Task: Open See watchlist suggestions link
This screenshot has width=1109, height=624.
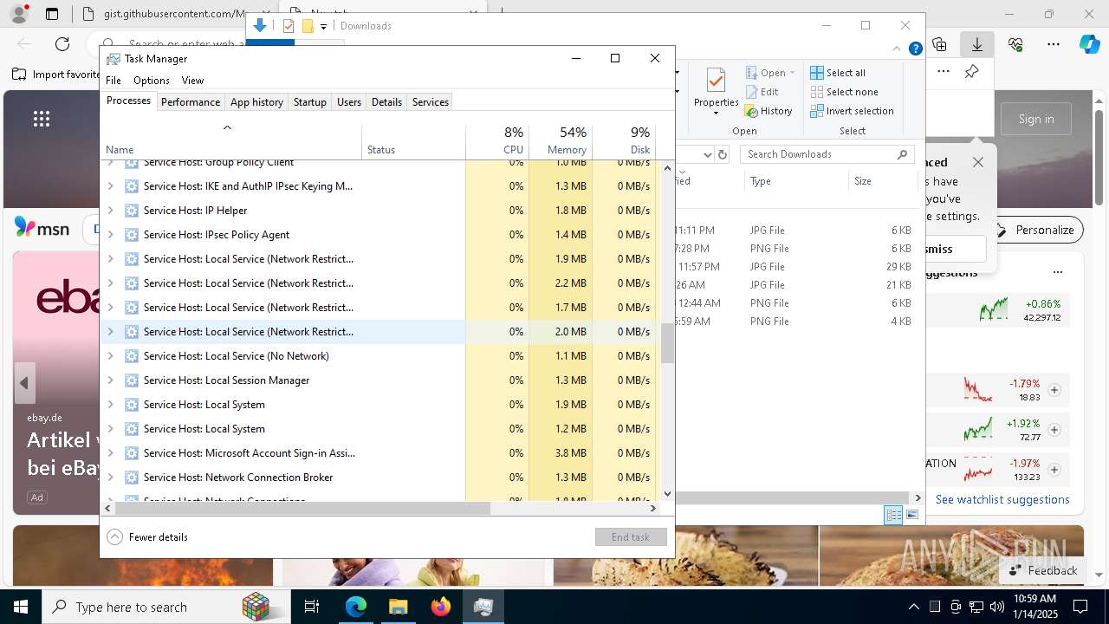Action: click(1002, 499)
